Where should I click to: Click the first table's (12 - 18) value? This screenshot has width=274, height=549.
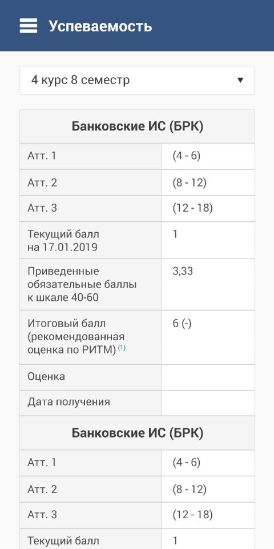(192, 208)
